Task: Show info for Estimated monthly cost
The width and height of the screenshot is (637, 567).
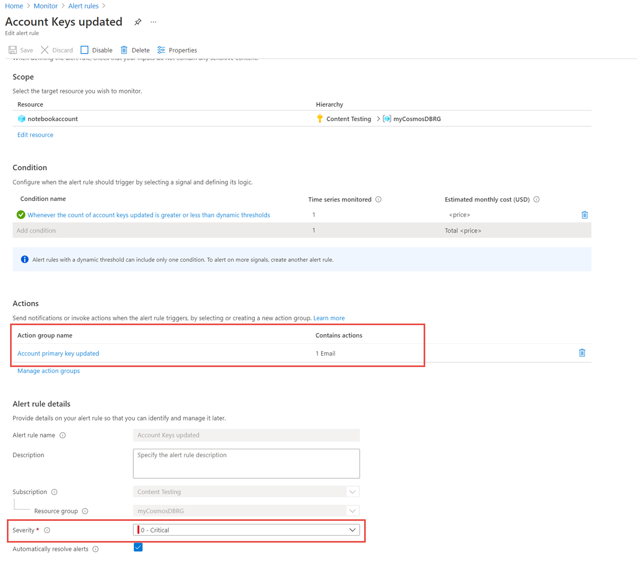Action: point(536,199)
